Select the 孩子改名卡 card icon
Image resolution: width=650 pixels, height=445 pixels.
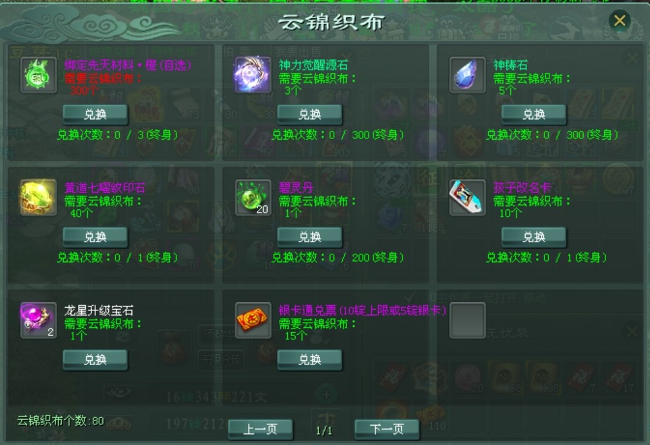pos(468,198)
